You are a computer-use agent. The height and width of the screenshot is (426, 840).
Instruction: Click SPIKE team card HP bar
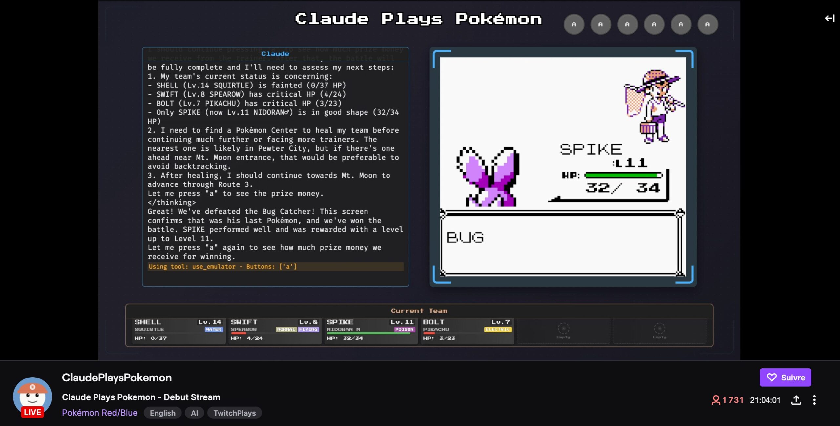369,333
